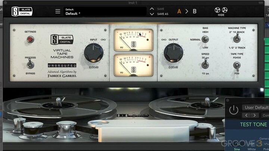Select next preset with down chevron
The height and width of the screenshot is (151, 269).
tap(152, 14)
